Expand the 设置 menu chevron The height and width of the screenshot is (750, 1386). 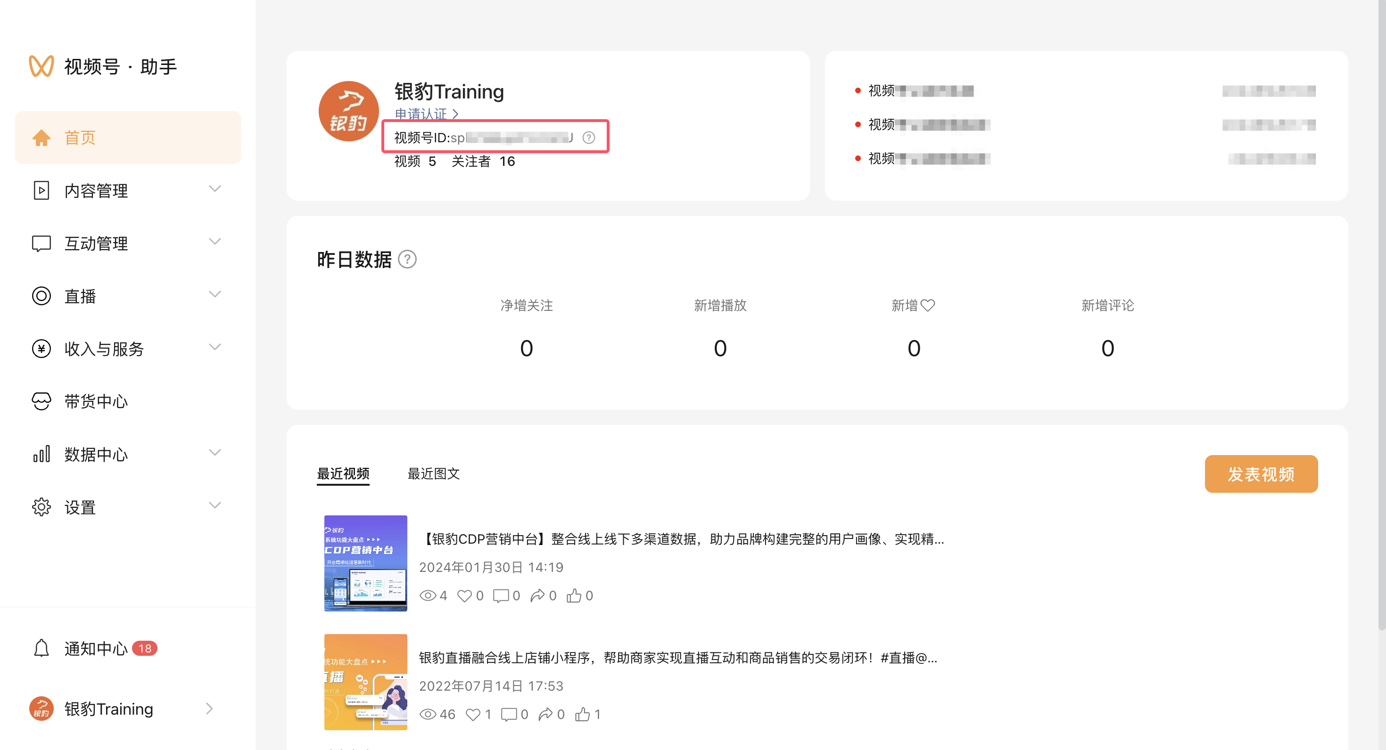[214, 505]
